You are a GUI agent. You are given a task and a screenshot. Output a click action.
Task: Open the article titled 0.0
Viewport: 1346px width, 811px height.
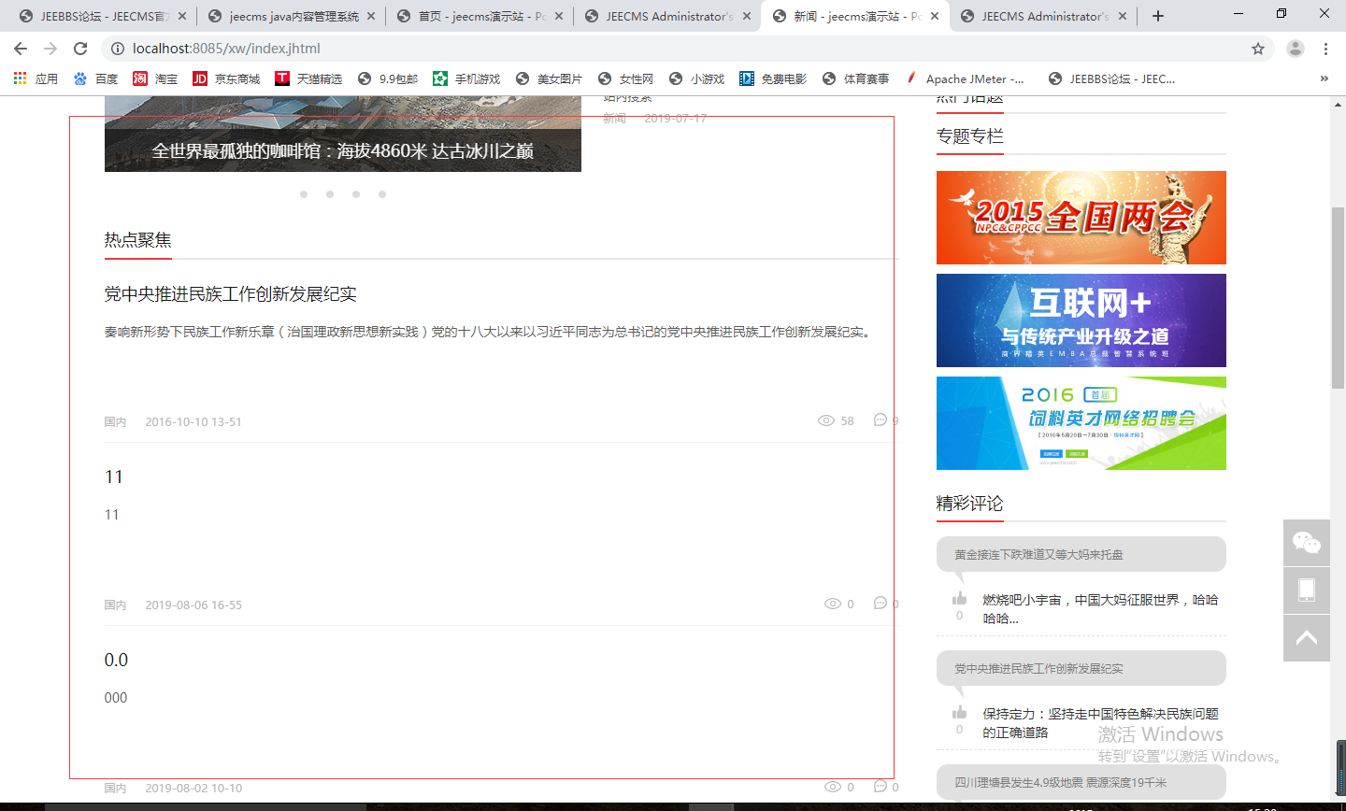(x=116, y=660)
